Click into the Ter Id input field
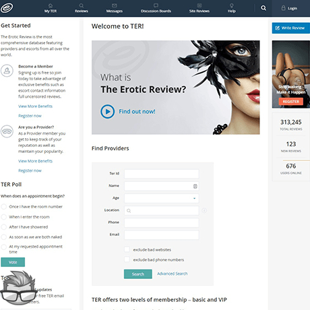 coord(162,174)
